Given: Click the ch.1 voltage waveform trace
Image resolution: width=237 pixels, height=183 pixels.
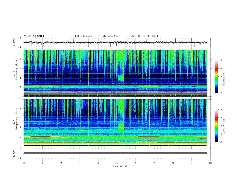Looking at the screenshot, I should point(115,42).
